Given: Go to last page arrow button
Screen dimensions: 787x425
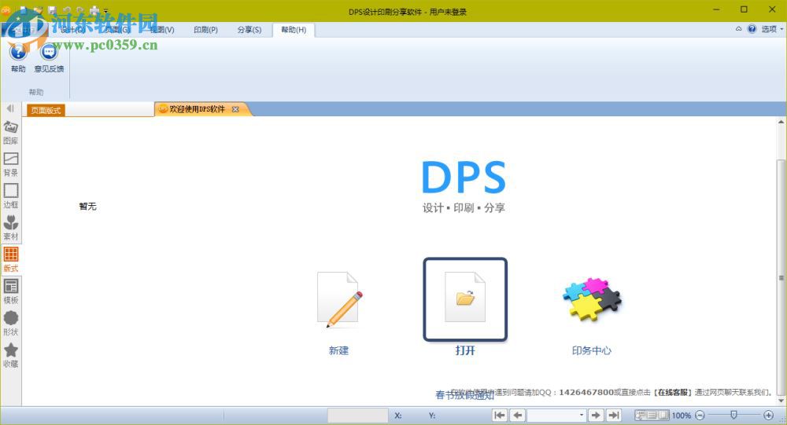Looking at the screenshot, I should 614,415.
